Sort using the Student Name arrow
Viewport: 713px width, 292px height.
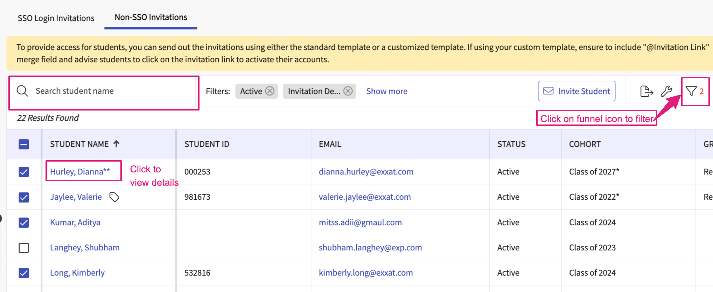[x=117, y=144]
